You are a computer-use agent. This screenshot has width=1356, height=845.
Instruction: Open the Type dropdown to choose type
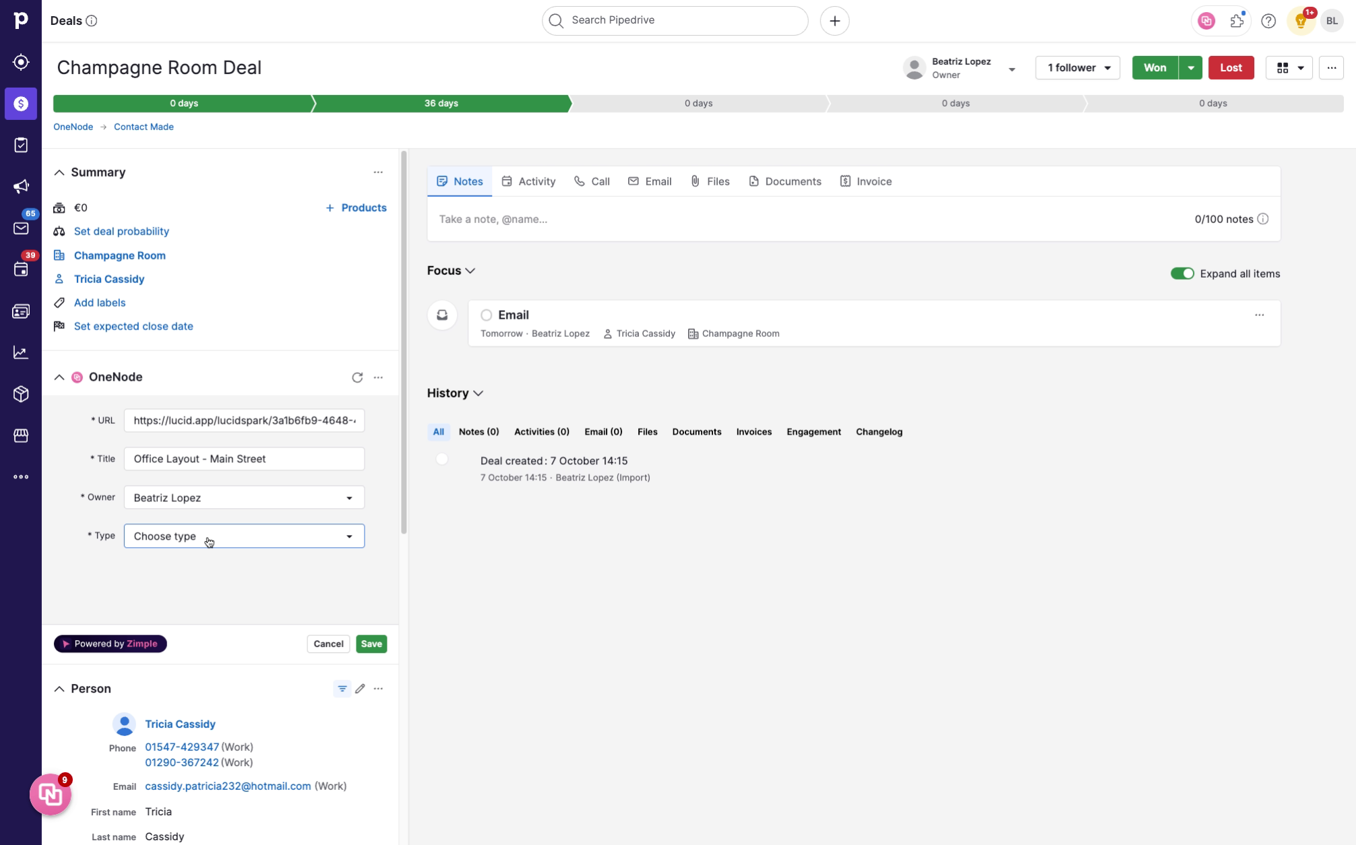243,536
